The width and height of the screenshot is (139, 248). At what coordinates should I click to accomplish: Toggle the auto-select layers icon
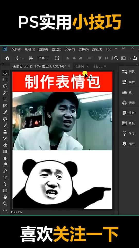click(31, 58)
